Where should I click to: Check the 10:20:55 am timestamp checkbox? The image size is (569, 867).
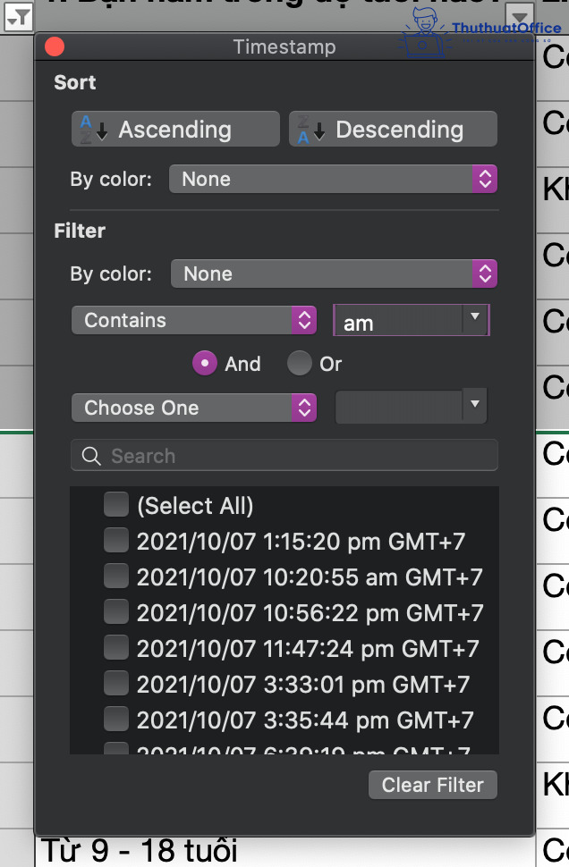coord(116,577)
